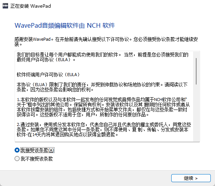Screen dimensions: 215x186
Task: Click the license agreement scrollbar thumb
Action: pos(196,71)
